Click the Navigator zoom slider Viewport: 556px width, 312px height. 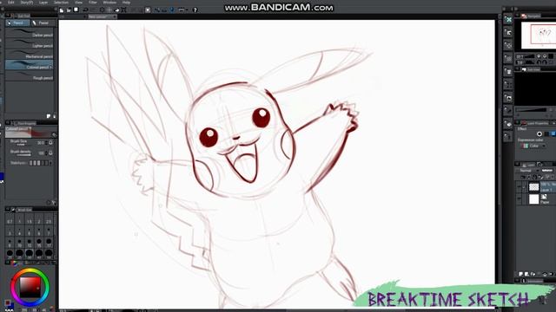529,56
